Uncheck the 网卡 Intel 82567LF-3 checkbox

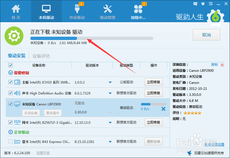(x=10, y=122)
